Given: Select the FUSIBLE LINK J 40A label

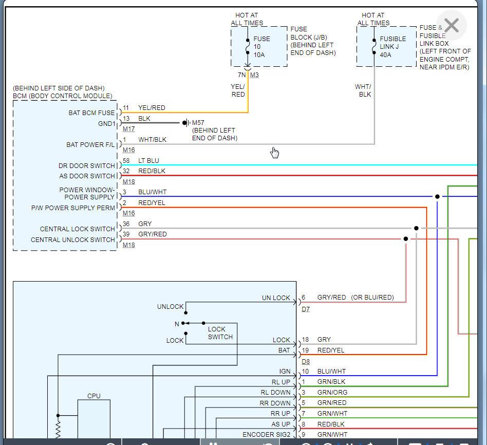Looking at the screenshot, I should pos(392,47).
